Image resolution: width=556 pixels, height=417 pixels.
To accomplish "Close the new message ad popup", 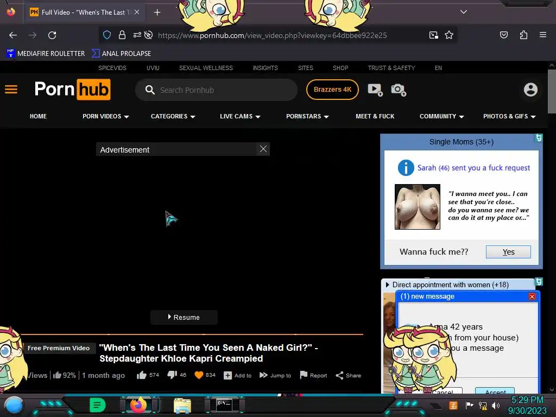I will pos(532,296).
